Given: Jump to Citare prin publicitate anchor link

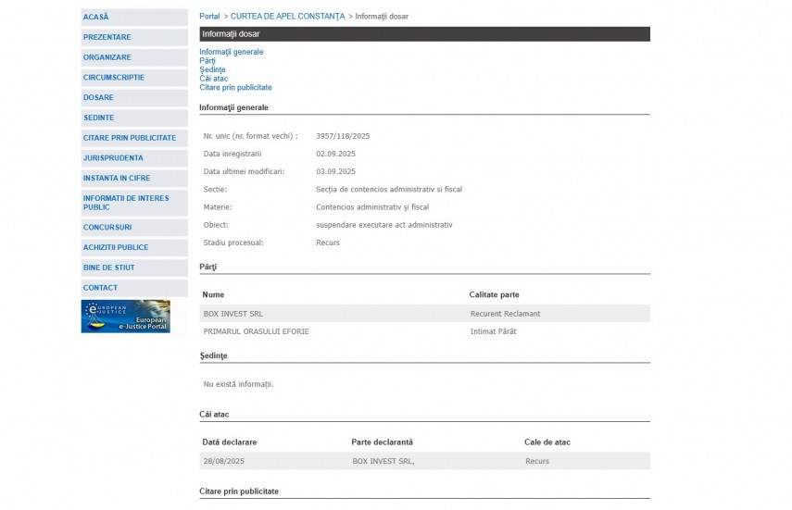Looking at the screenshot, I should pyautogui.click(x=235, y=88).
